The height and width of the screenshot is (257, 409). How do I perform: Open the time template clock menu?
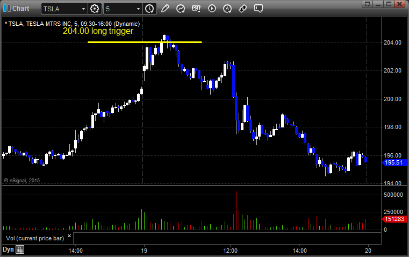coord(149,9)
